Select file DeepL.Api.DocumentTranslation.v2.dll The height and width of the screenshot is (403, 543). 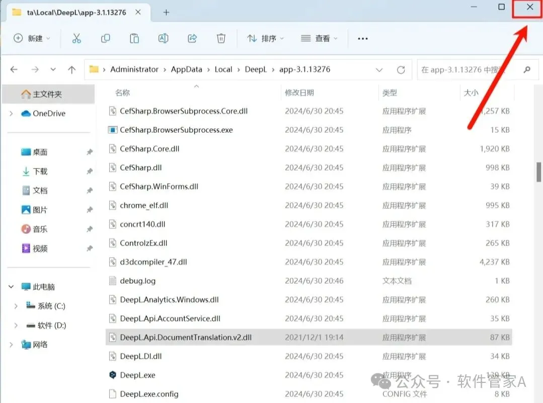click(186, 337)
